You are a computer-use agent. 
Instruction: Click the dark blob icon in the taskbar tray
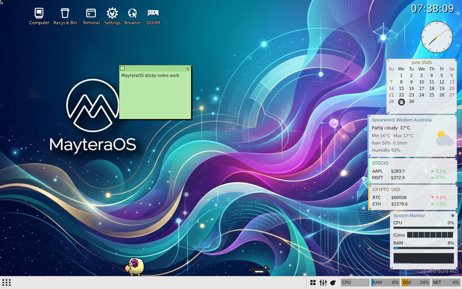click(333, 282)
